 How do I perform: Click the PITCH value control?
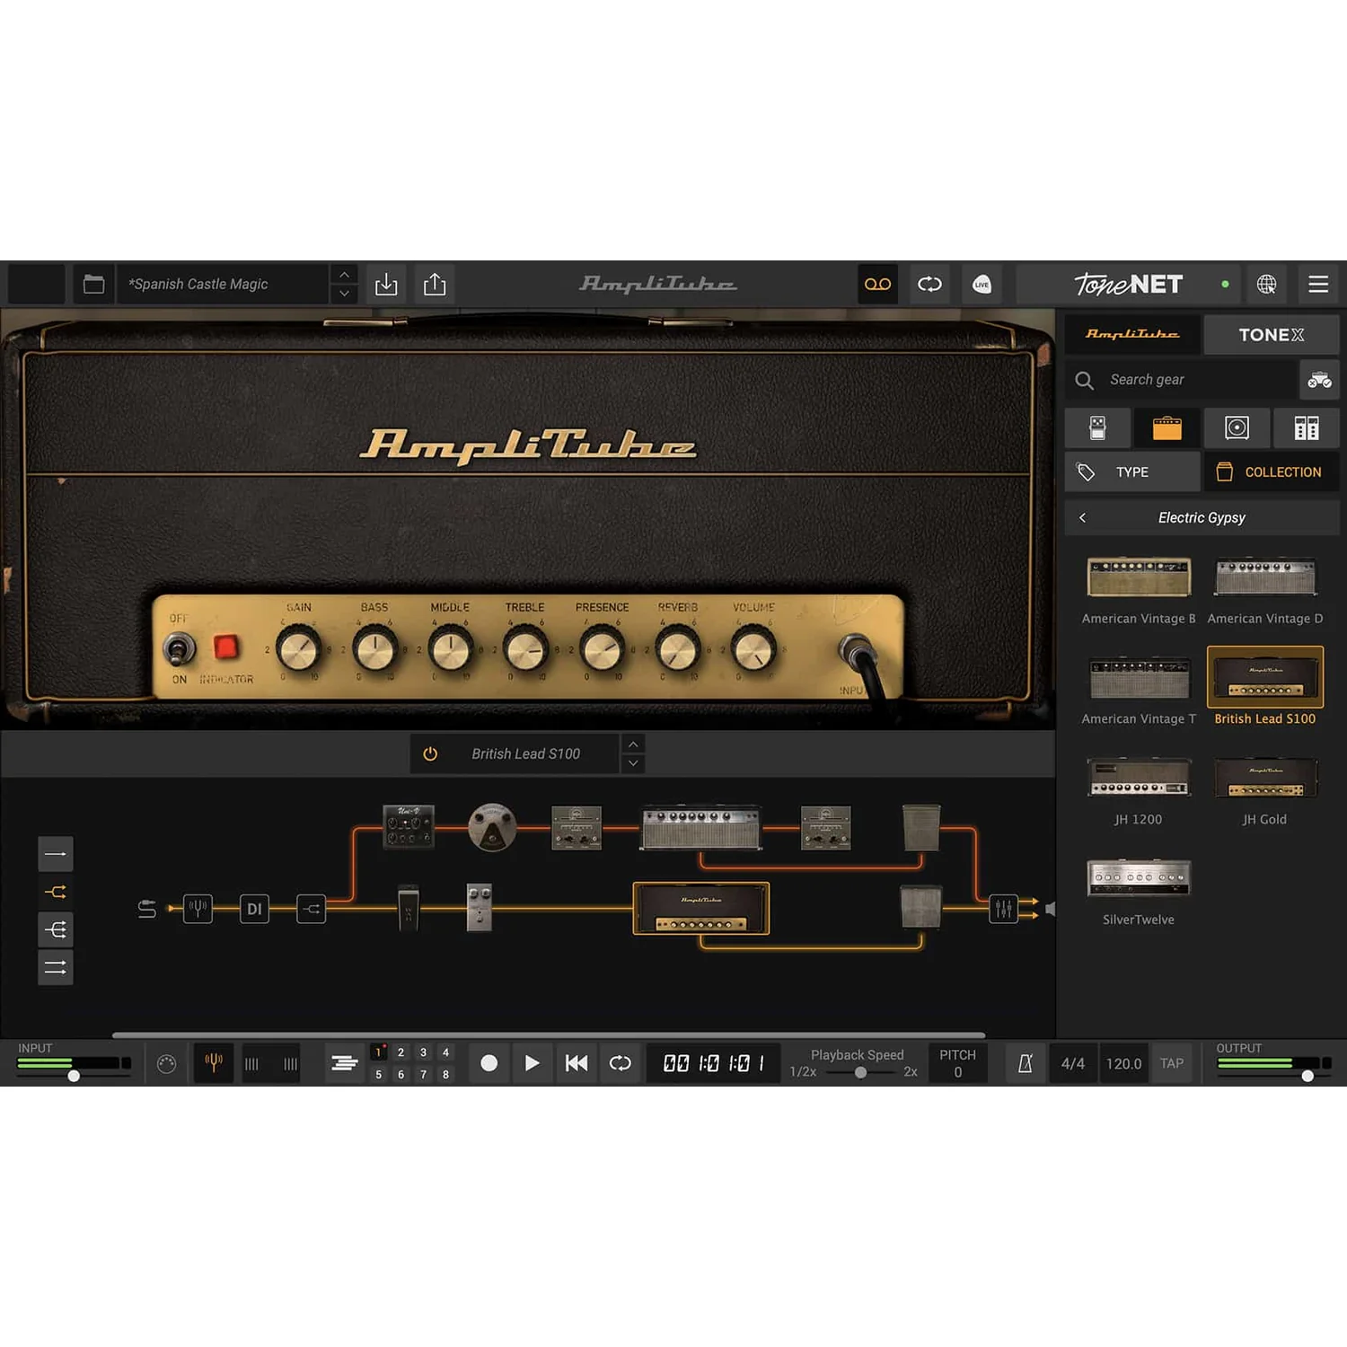pyautogui.click(x=958, y=1063)
